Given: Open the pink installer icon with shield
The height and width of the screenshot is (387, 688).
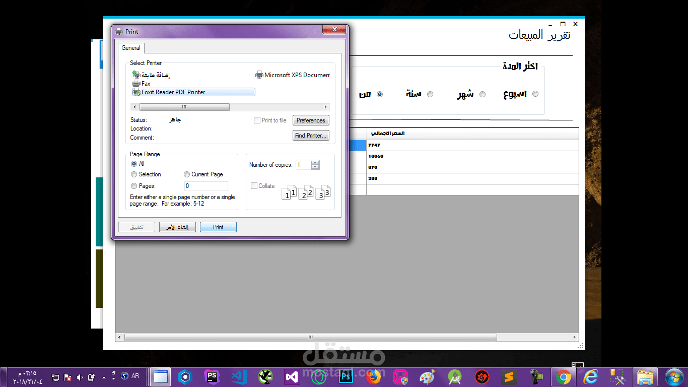Looking at the screenshot, I should [x=400, y=377].
